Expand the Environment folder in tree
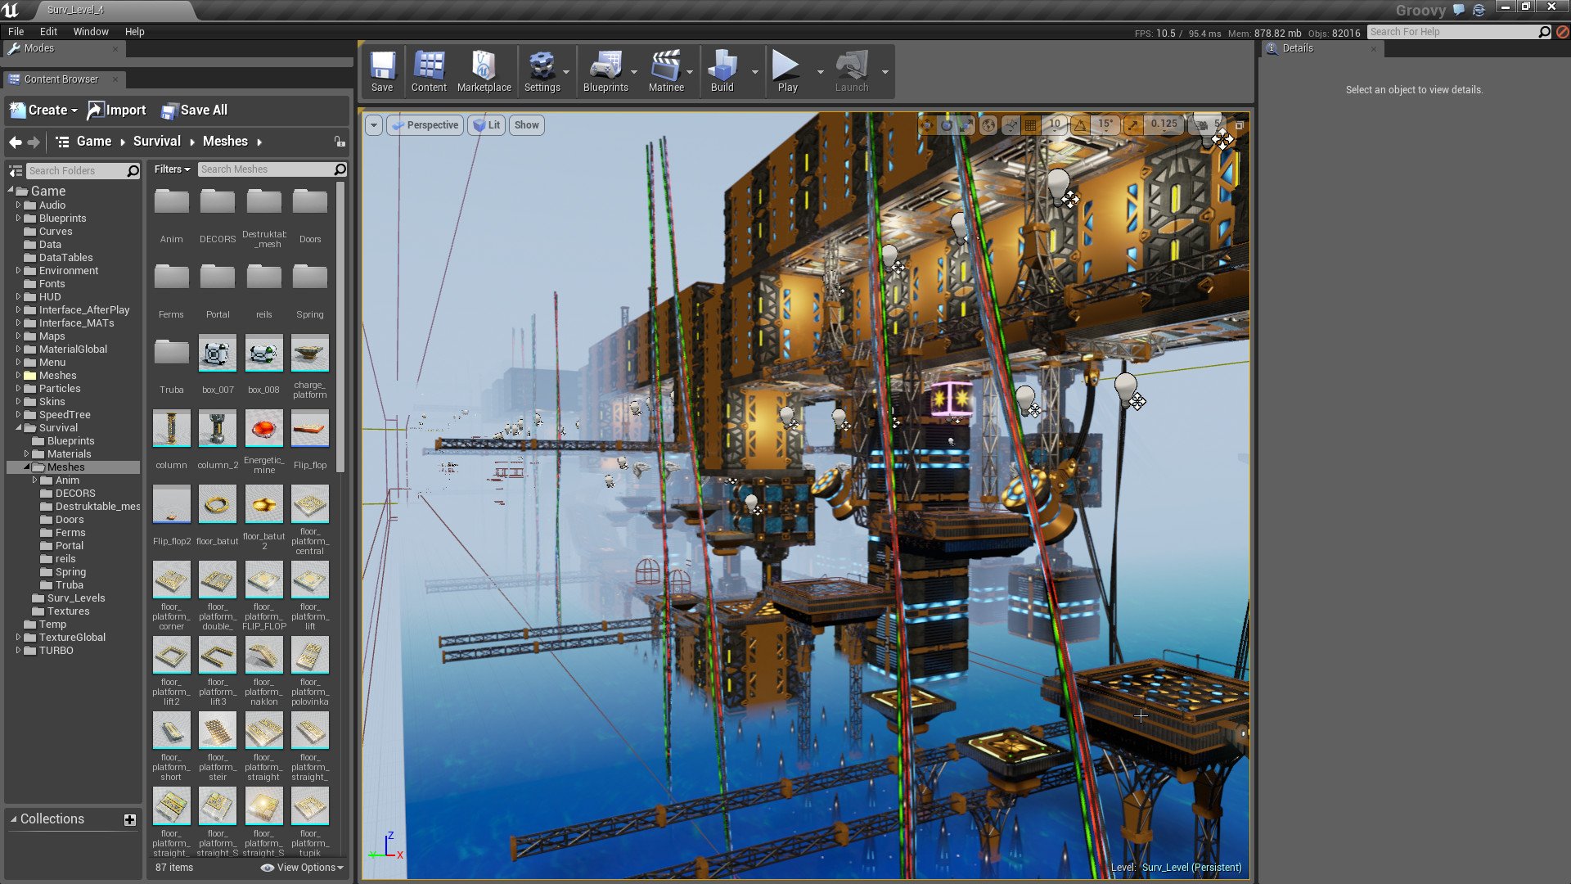This screenshot has height=884, width=1571. pyautogui.click(x=18, y=271)
